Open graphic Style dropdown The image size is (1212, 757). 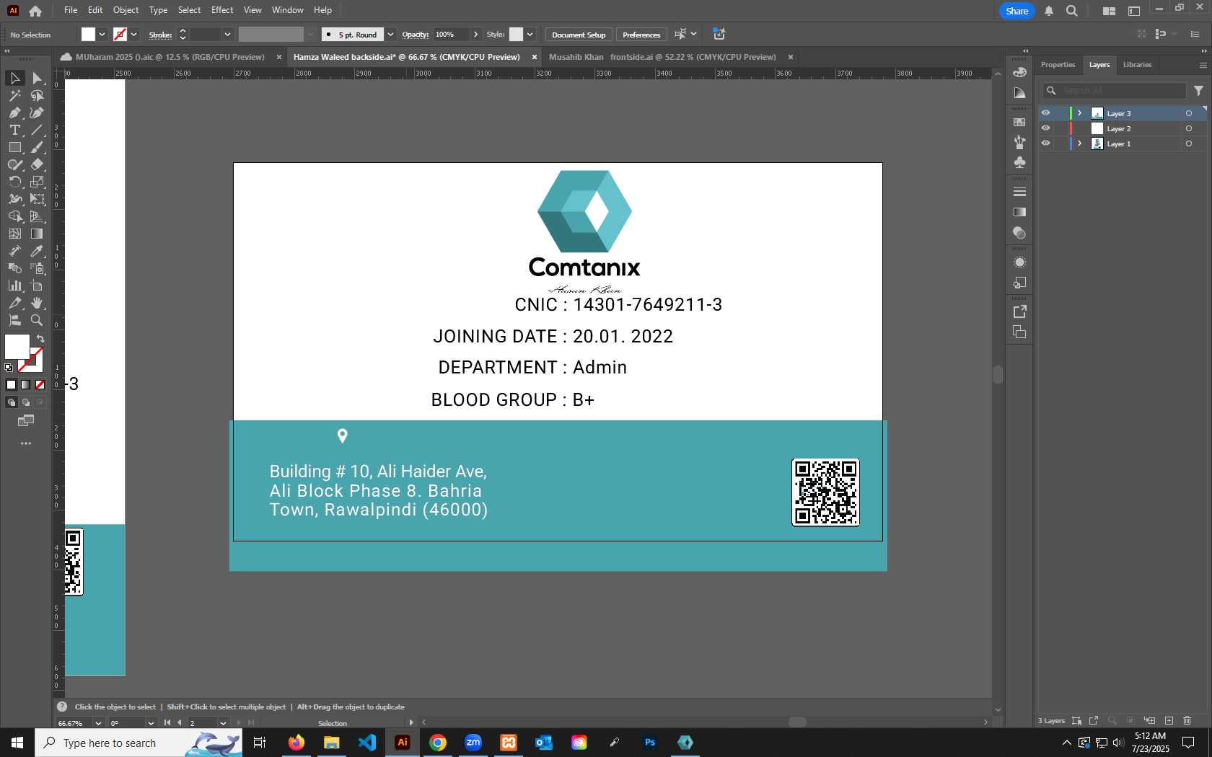(530, 35)
